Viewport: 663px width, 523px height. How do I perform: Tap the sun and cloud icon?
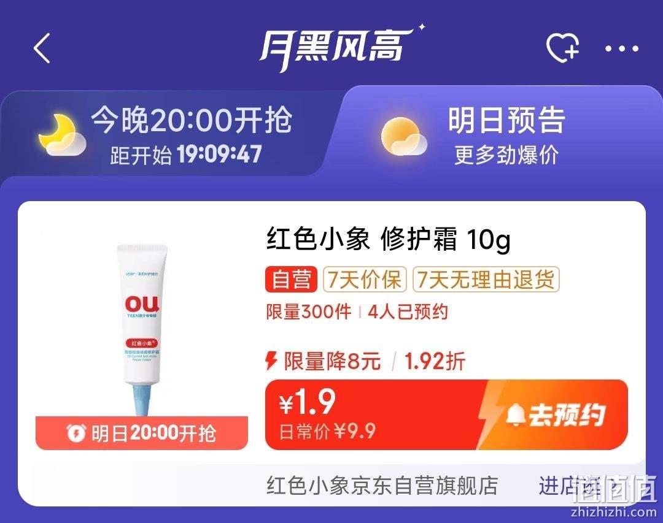pos(403,137)
